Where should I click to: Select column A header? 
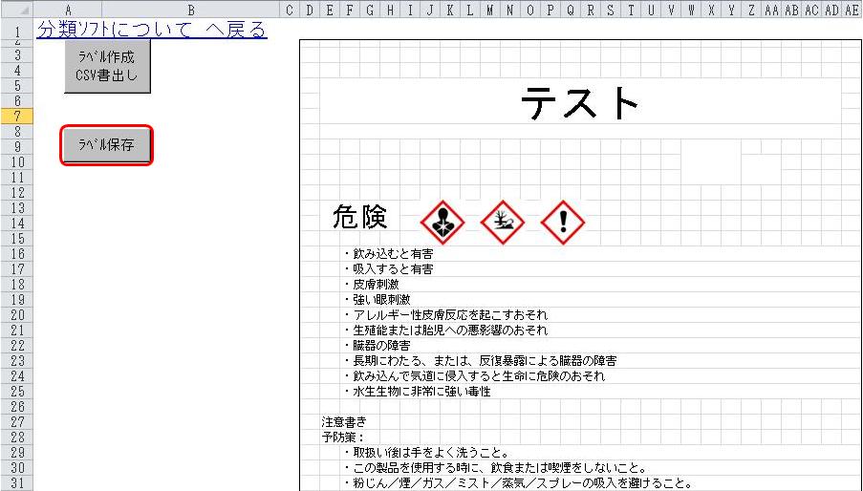(x=68, y=10)
